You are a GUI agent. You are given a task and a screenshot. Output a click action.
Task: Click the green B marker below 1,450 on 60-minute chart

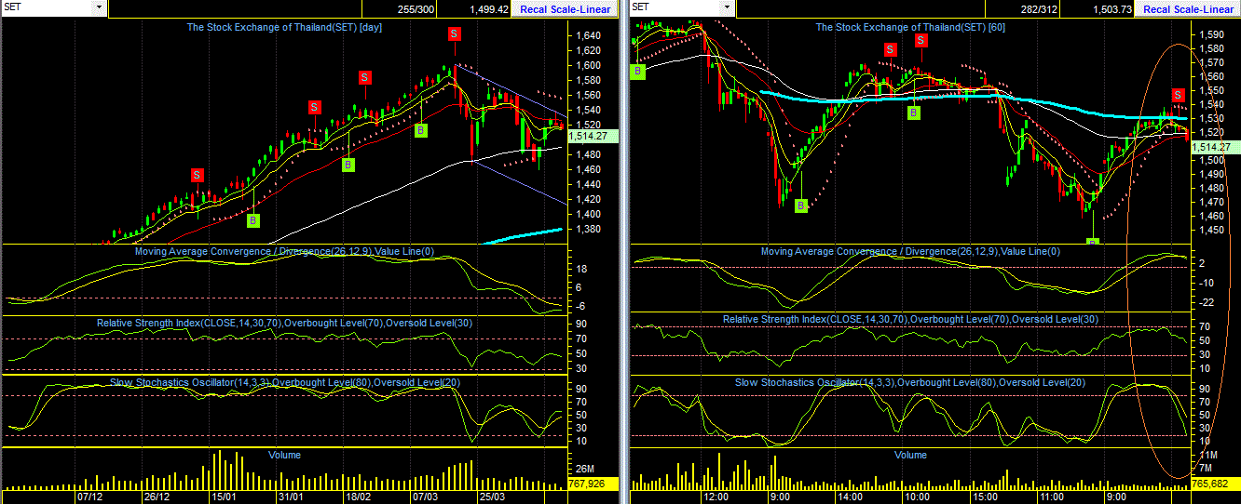tap(1093, 242)
